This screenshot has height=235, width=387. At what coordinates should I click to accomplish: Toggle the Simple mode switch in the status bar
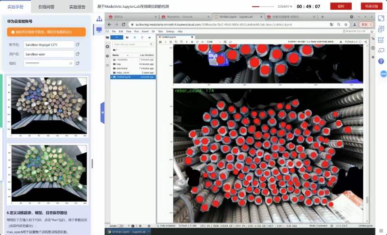click(120, 226)
